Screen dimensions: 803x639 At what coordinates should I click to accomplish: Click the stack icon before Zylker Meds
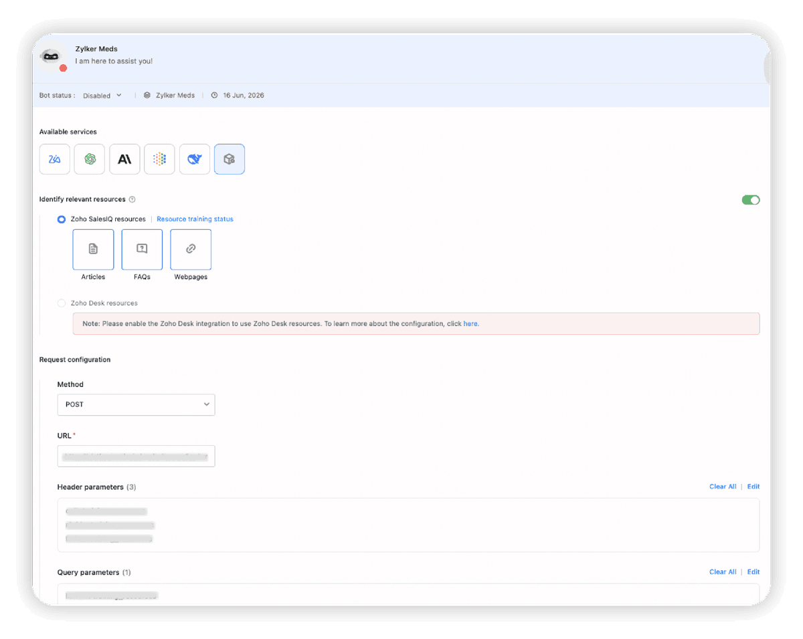[147, 96]
